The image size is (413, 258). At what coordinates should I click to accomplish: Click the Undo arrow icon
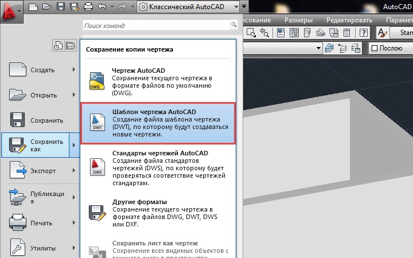click(x=102, y=6)
